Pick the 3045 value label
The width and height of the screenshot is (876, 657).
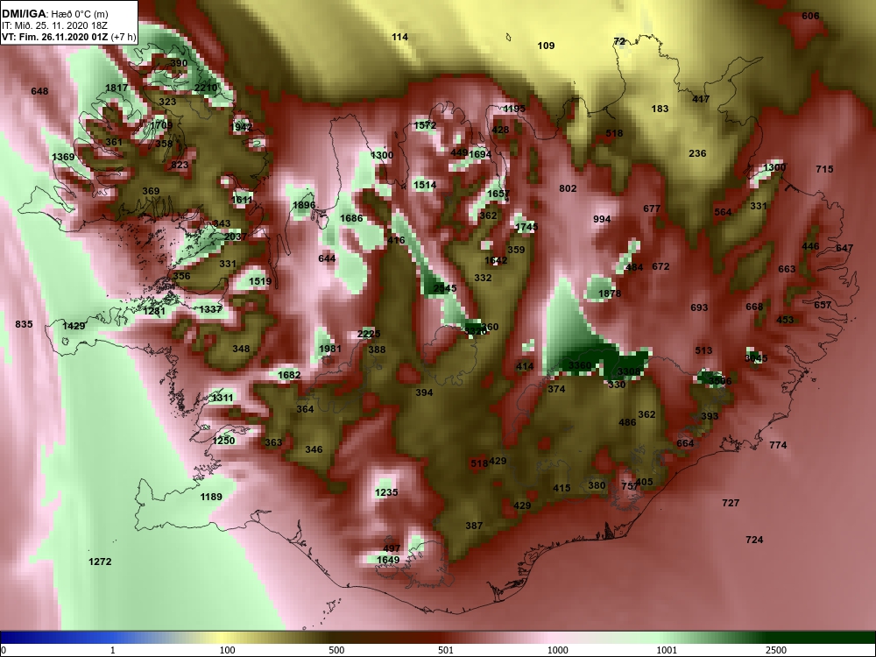[x=757, y=358]
